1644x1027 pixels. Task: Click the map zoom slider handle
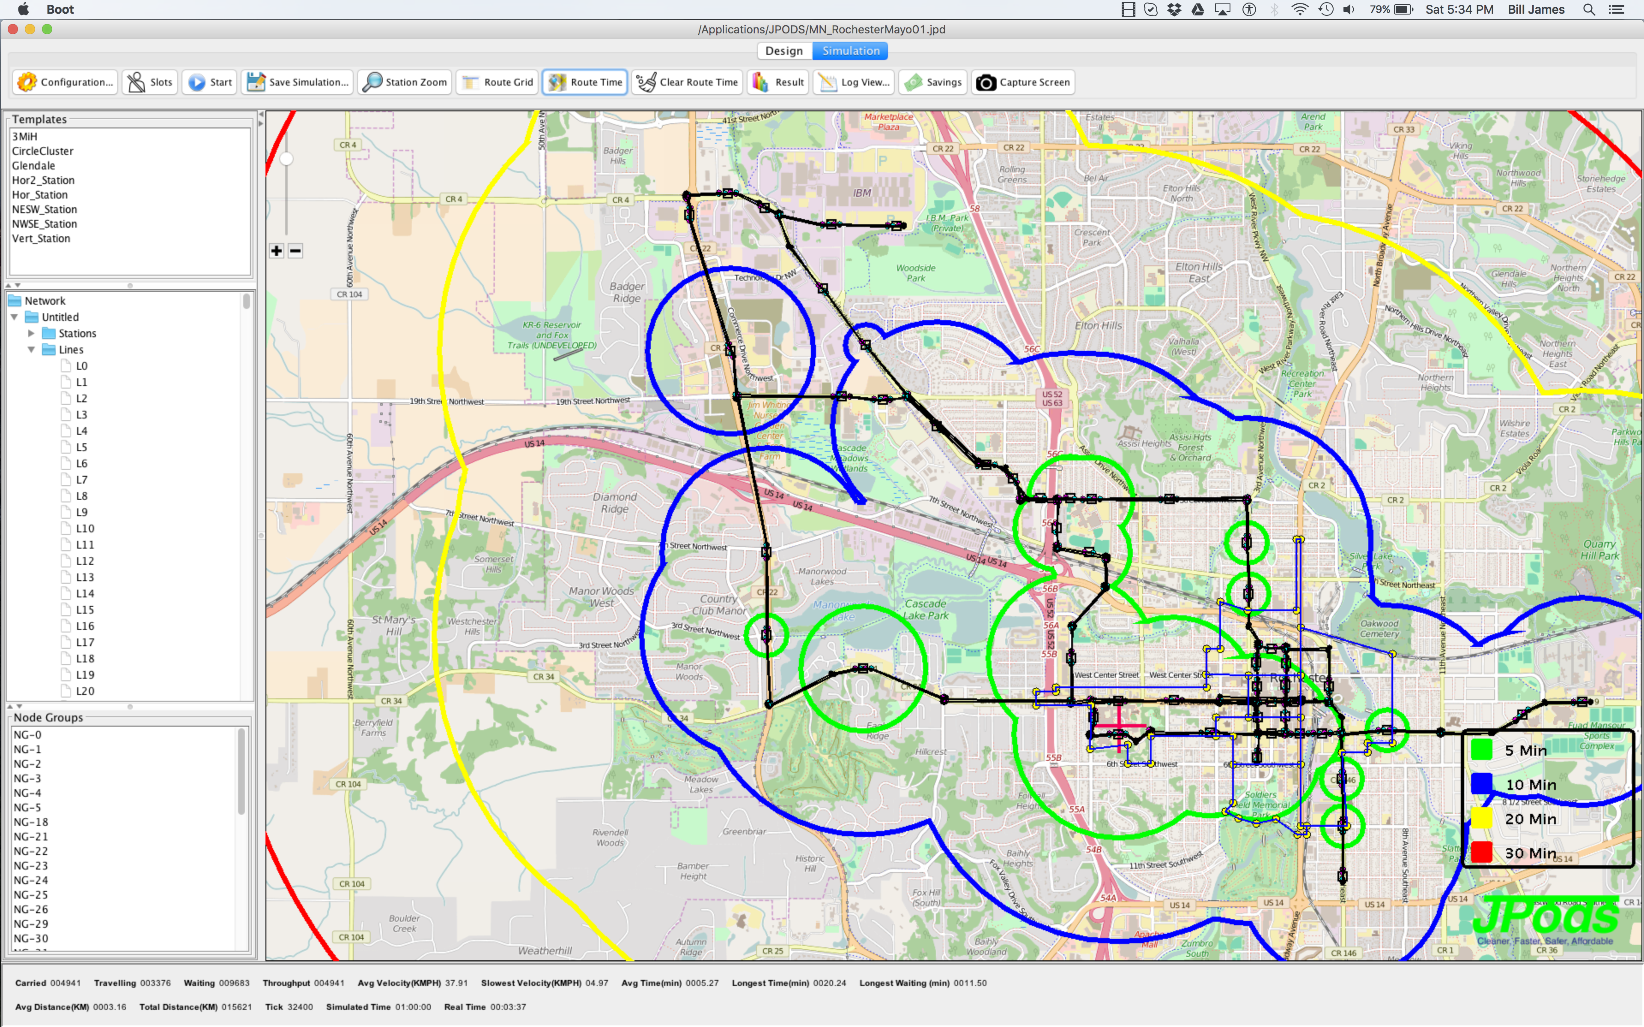tap(287, 159)
